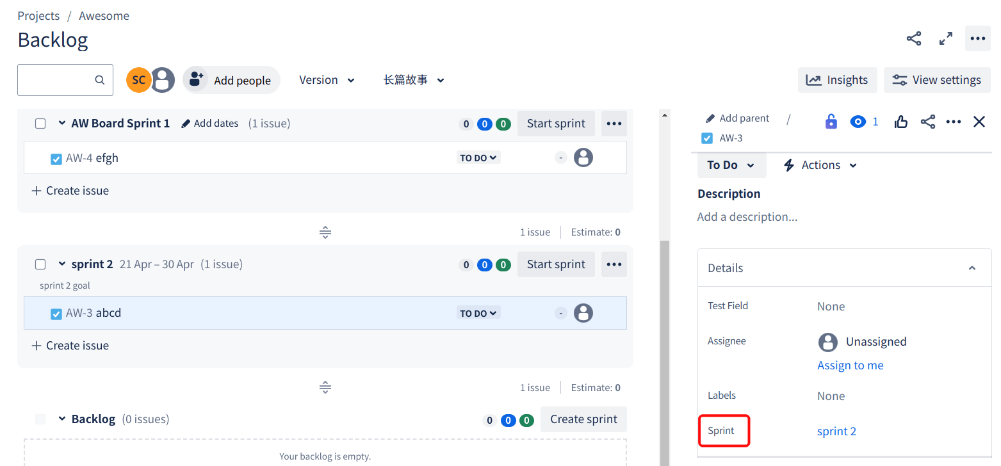Open watchers with eye icon
The width and height of the screenshot is (1001, 466).
(858, 121)
